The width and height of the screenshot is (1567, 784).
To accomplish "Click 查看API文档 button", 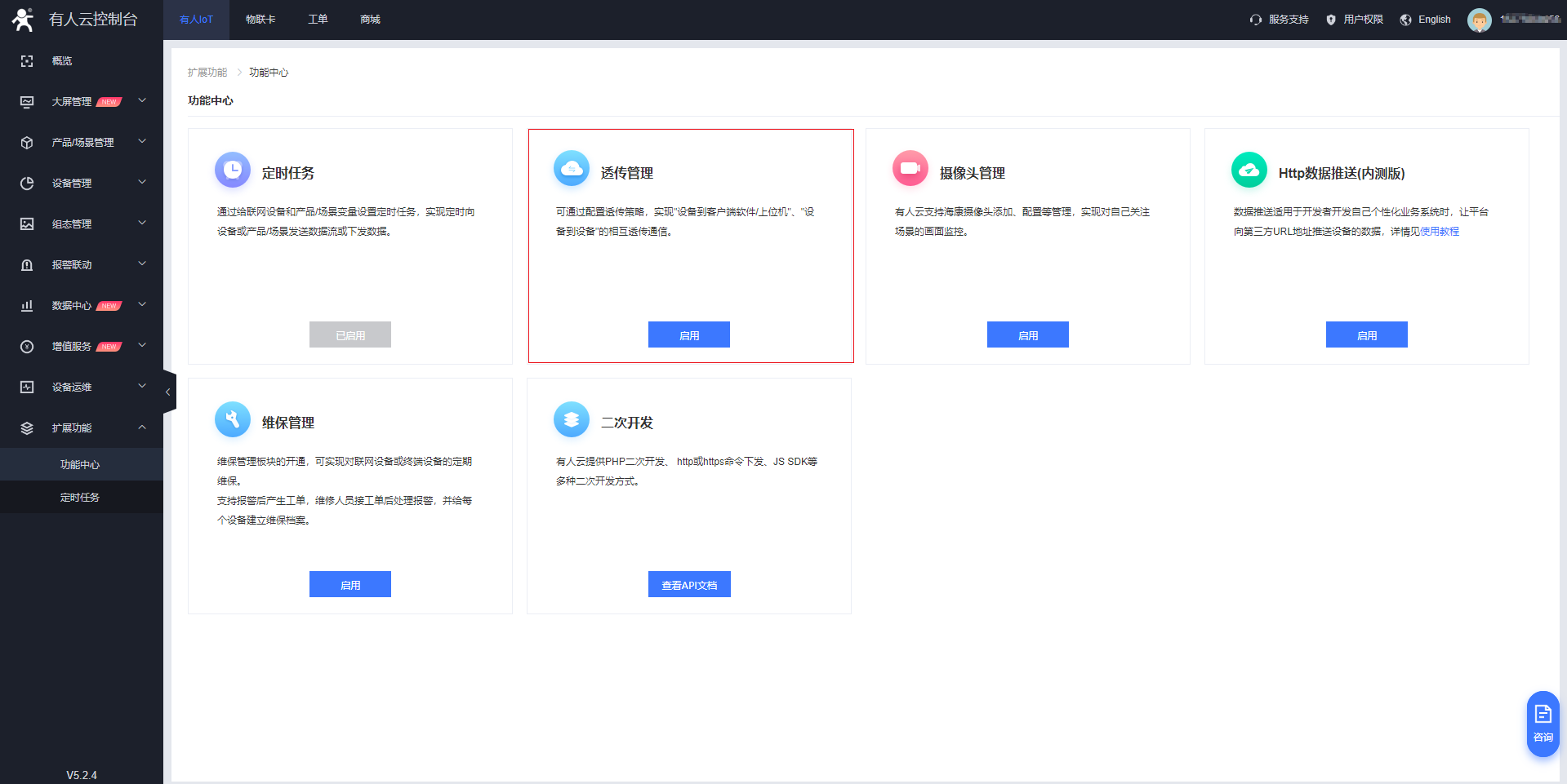I will [688, 584].
